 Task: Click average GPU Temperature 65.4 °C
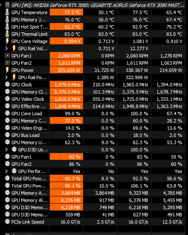coord(174,12)
